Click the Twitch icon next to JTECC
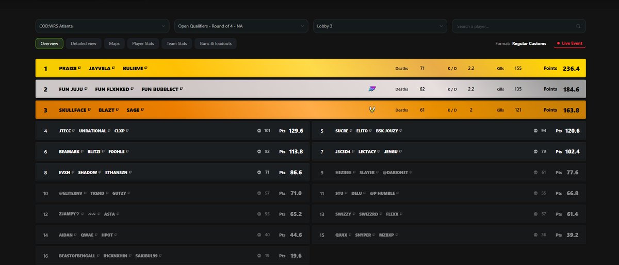This screenshot has height=265, width=619. 73,131
